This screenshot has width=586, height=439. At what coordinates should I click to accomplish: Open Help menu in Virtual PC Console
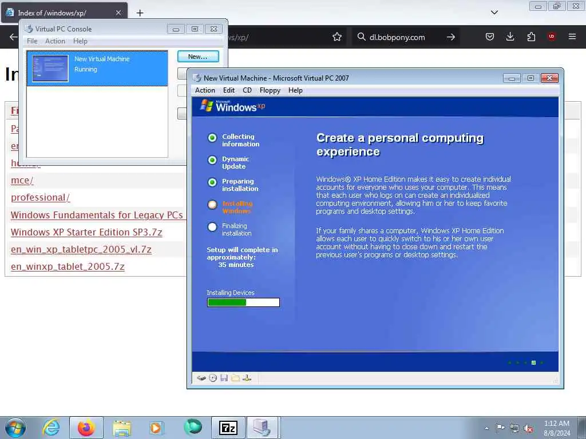[80, 41]
